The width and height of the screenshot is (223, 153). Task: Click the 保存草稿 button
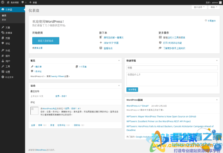pos(132,90)
